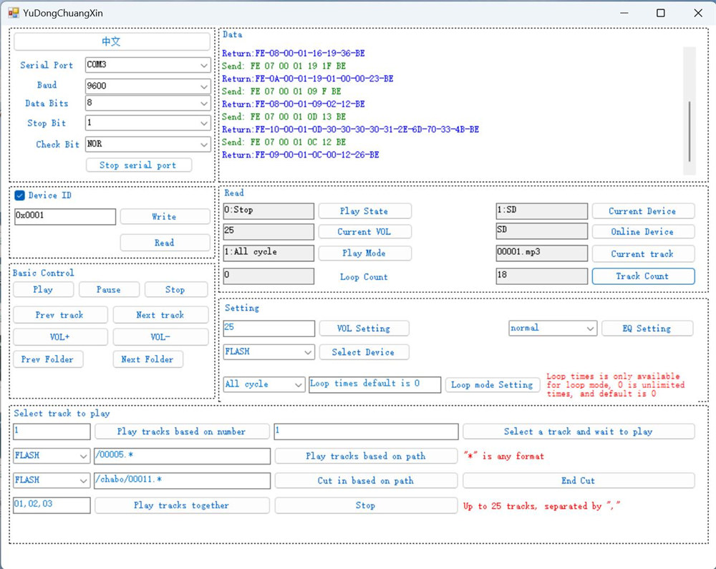
Task: Click the YuDongChuangXin app icon in title bar
Action: [x=13, y=13]
